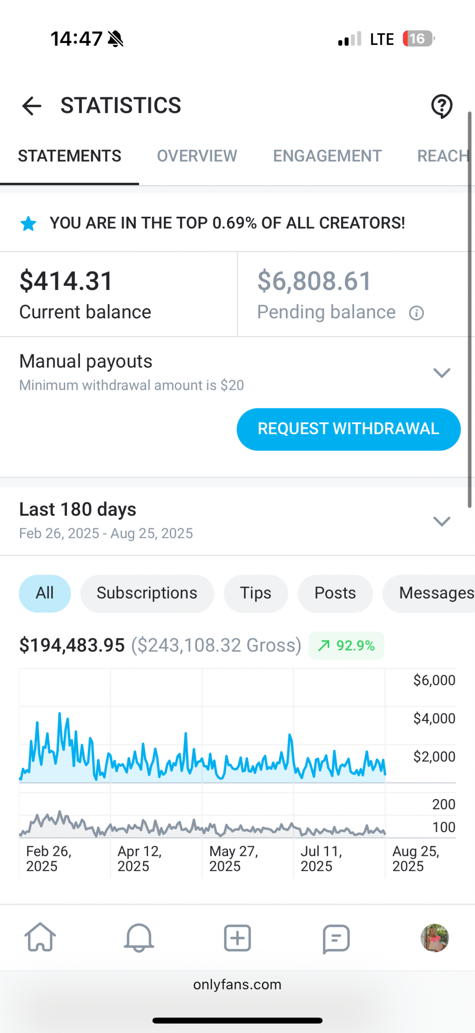Tap the blue star icon
This screenshot has width=475, height=1033.
pos(28,224)
